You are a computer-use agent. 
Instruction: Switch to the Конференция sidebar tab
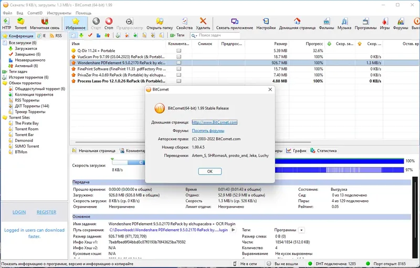coord(18,36)
